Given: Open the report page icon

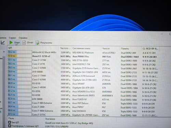Looking at the screenshot, I should pos(24,43).
